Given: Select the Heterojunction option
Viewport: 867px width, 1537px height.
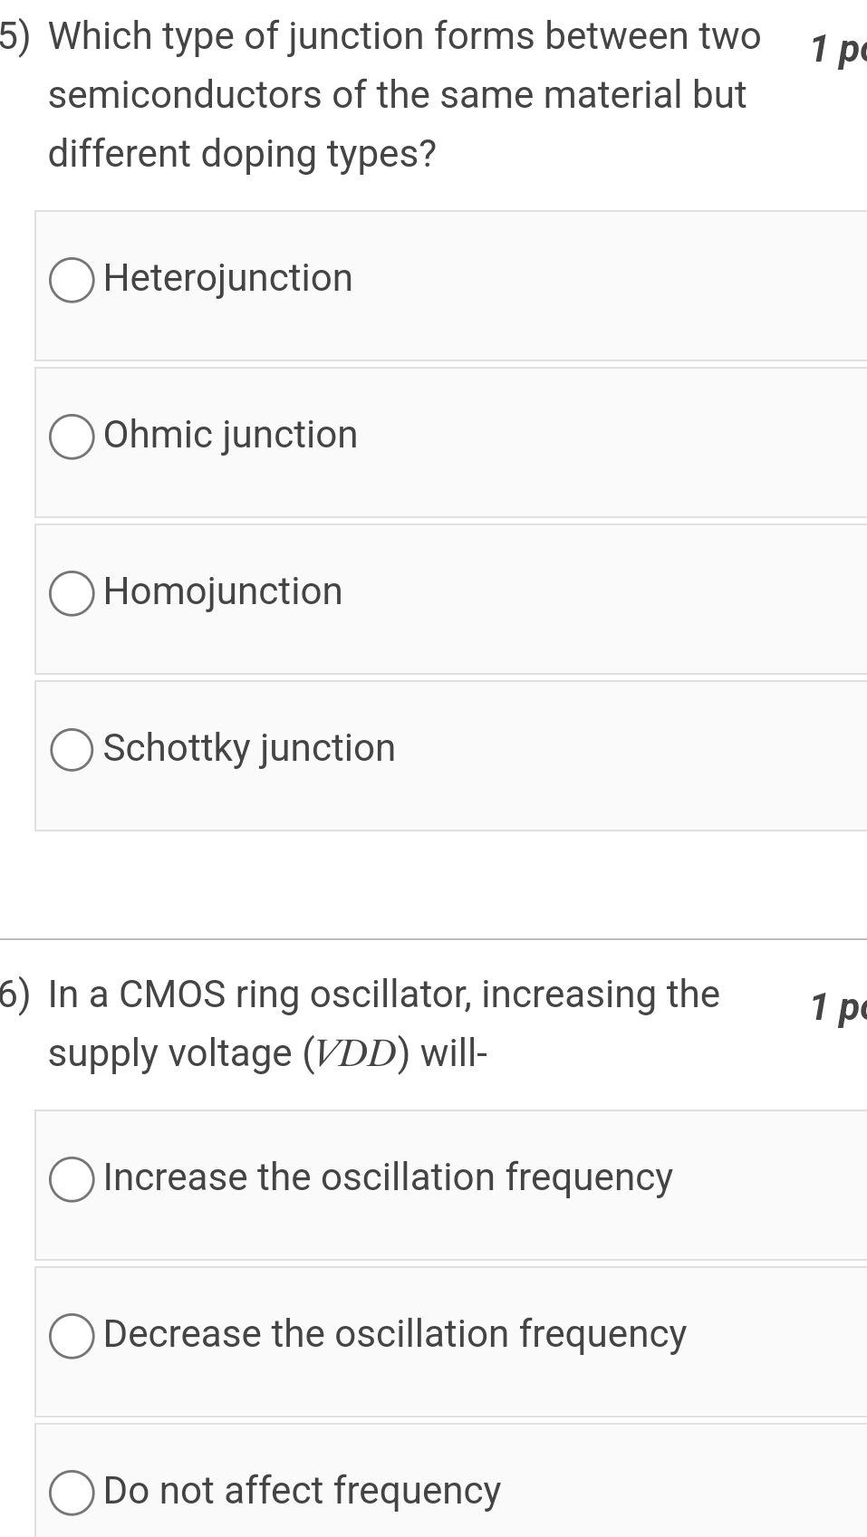Looking at the screenshot, I should [227, 277].
